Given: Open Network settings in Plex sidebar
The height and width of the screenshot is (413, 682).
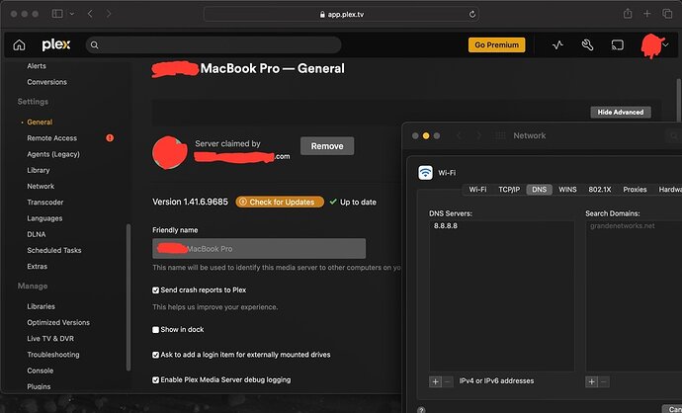Looking at the screenshot, I should 41,186.
